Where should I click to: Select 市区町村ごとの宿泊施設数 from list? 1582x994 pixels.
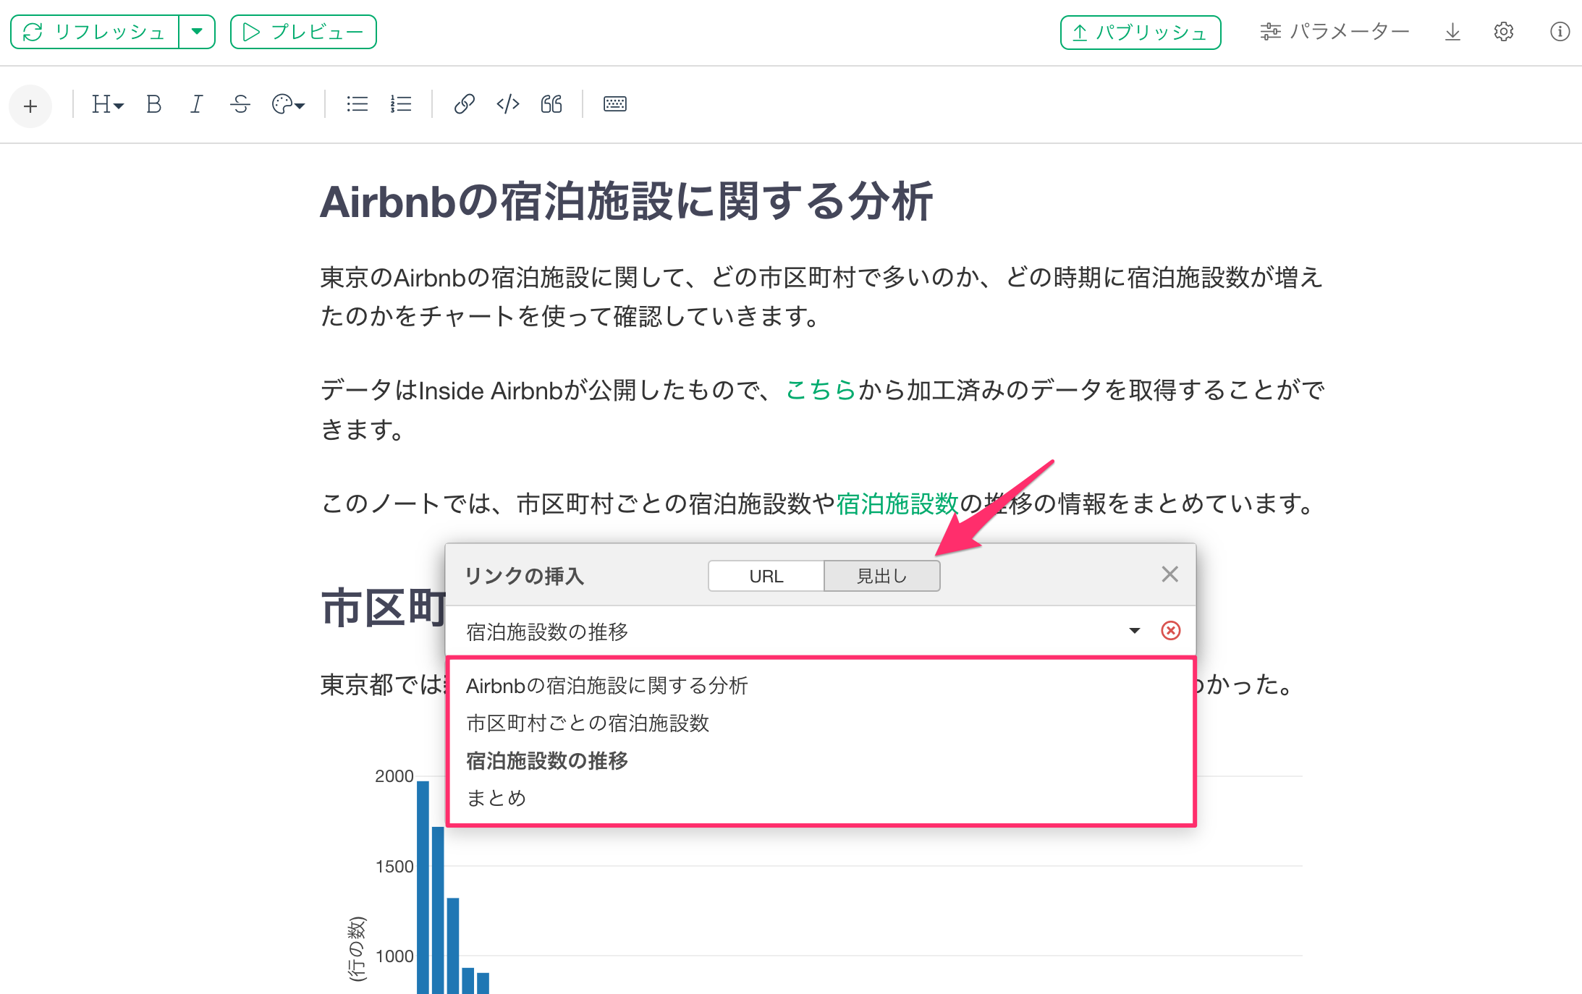click(821, 723)
